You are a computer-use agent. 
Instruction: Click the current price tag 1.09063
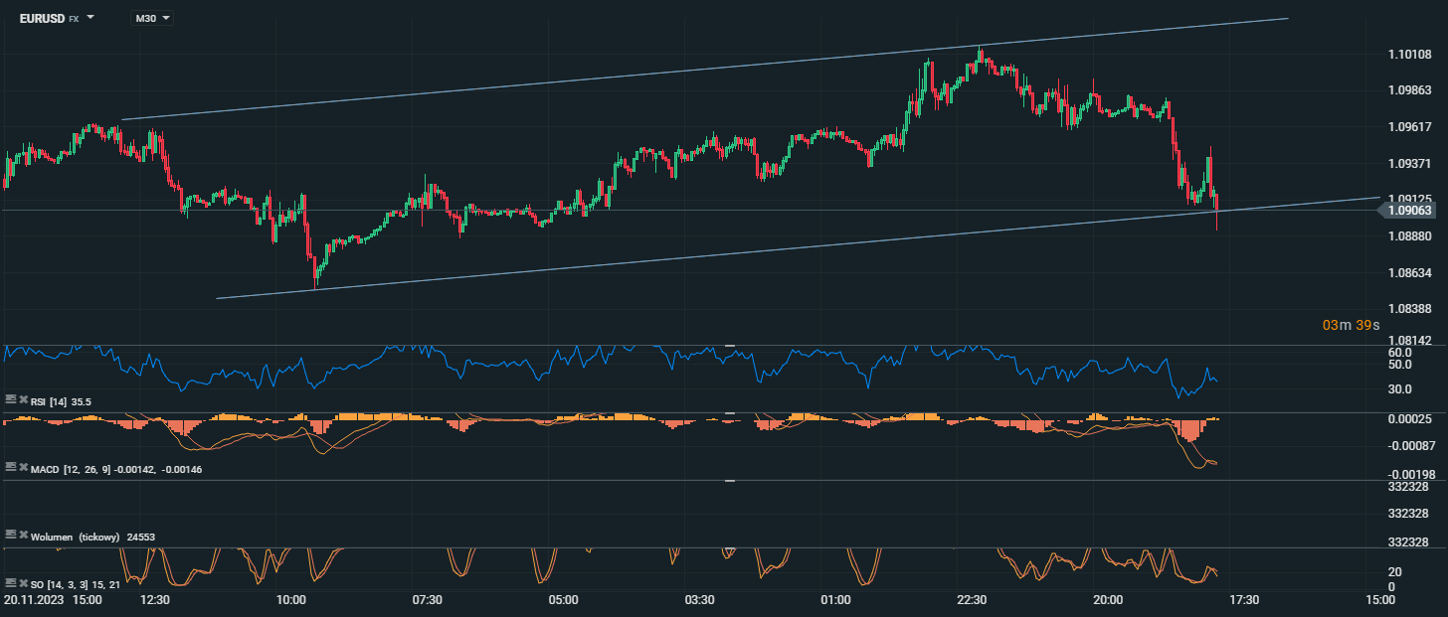coord(1408,211)
